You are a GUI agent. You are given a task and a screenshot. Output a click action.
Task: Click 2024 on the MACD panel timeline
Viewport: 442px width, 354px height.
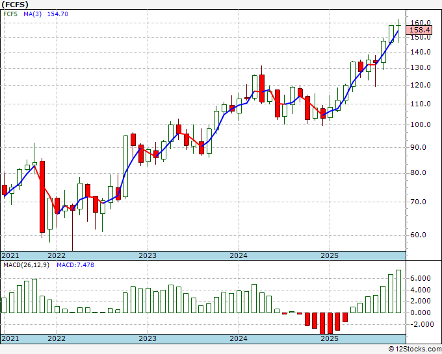click(239, 338)
